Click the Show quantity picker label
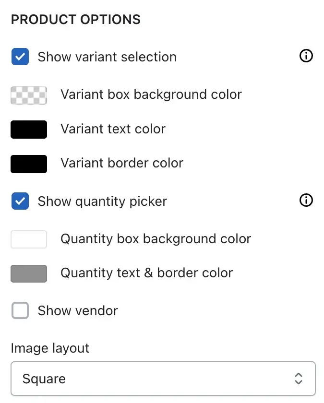Image resolution: width=324 pixels, height=403 pixels. click(x=102, y=201)
